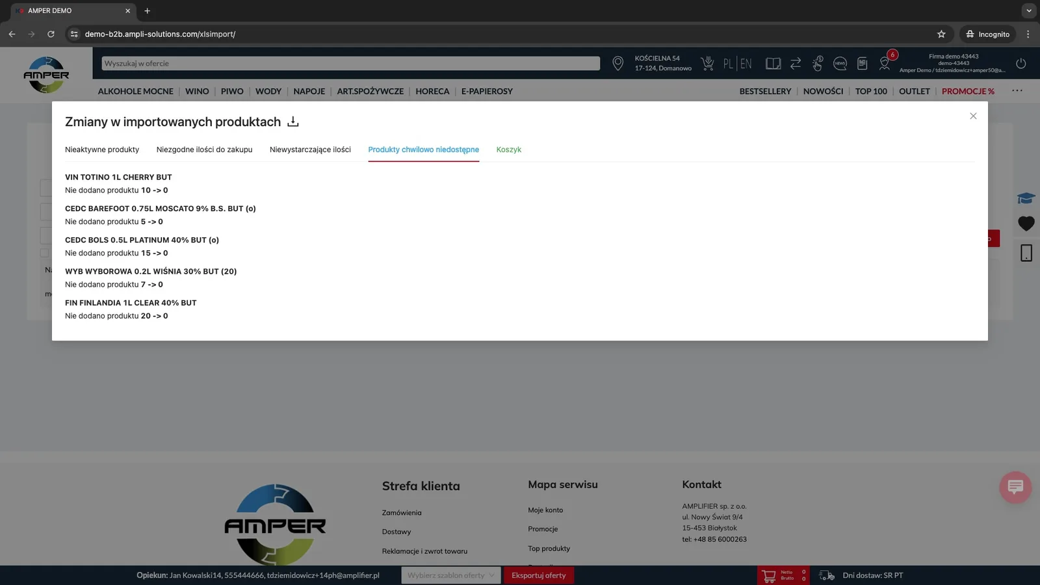The height and width of the screenshot is (585, 1040).
Task: Open the Koszyk tab
Action: tap(509, 149)
